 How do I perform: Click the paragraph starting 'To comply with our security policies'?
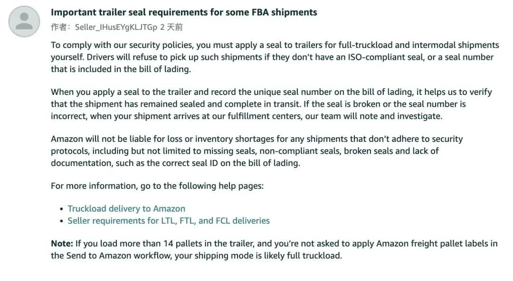pyautogui.click(x=275, y=57)
